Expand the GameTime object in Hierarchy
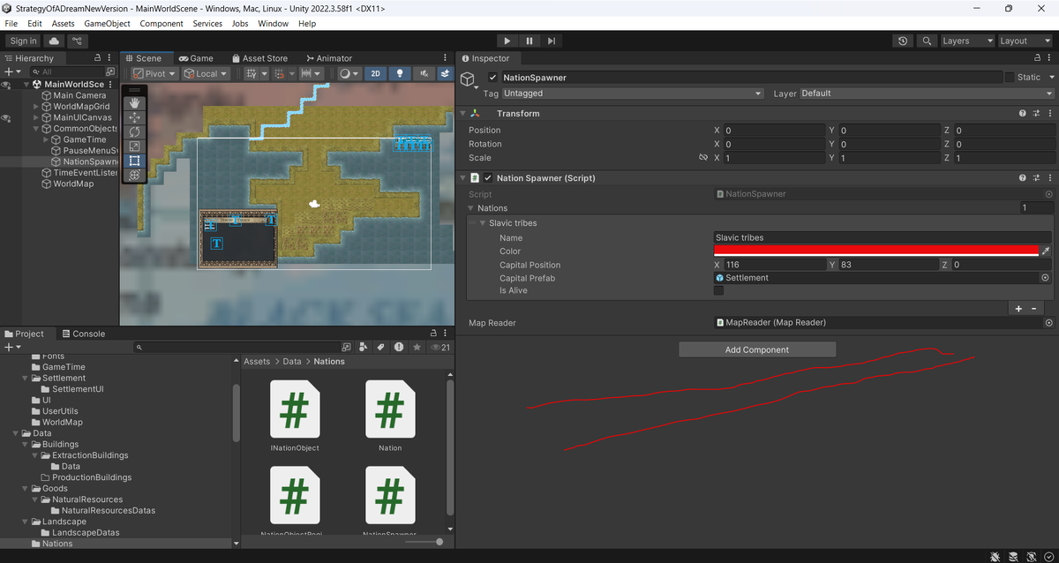The height and width of the screenshot is (563, 1059). click(46, 139)
